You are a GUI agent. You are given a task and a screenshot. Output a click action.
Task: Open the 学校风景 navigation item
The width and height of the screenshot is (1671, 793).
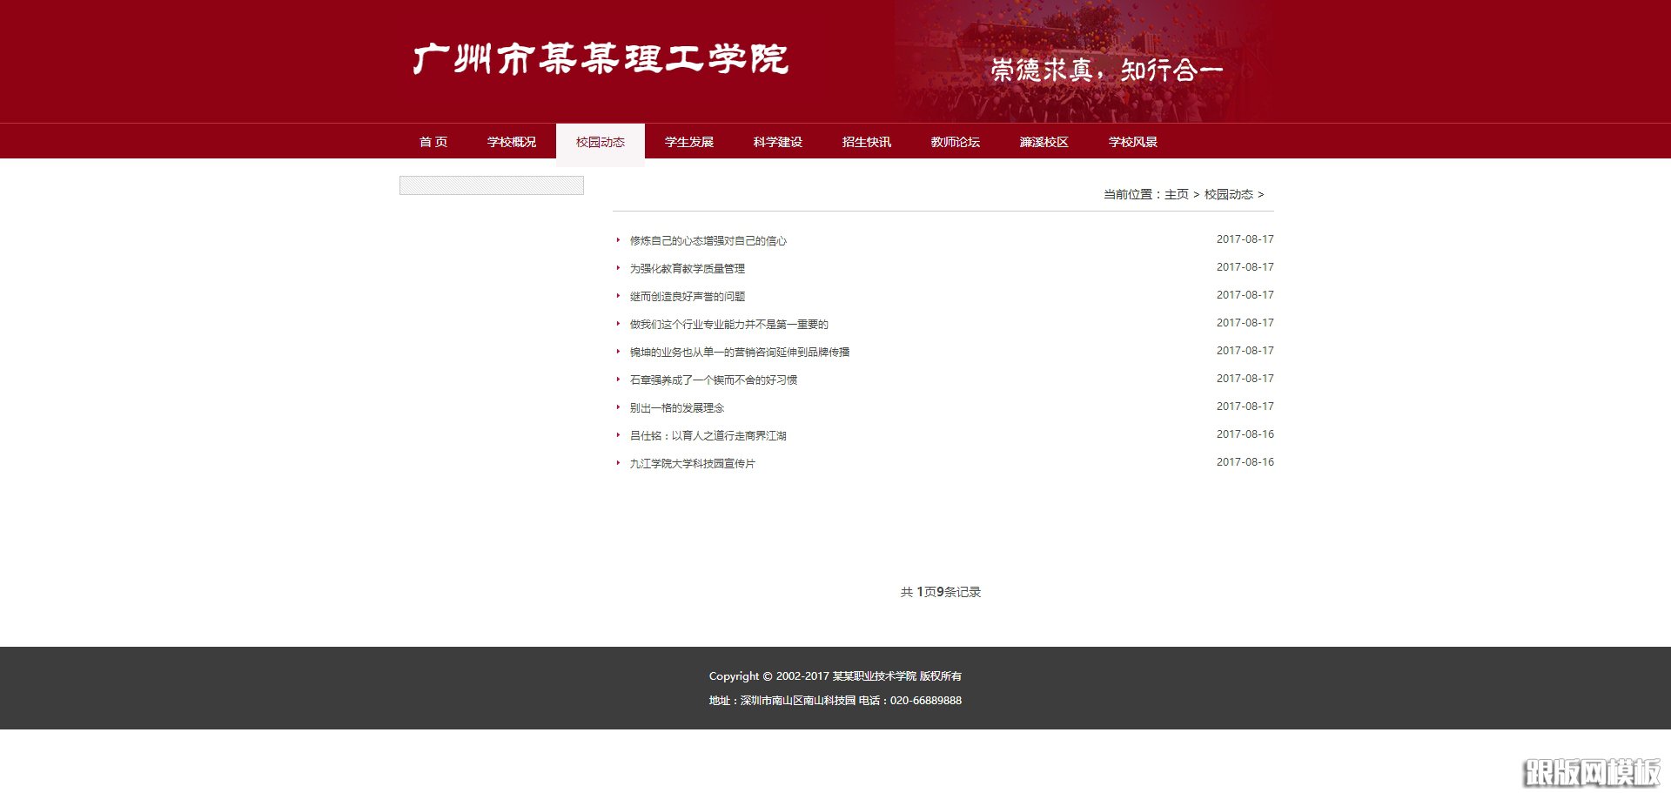click(1133, 141)
